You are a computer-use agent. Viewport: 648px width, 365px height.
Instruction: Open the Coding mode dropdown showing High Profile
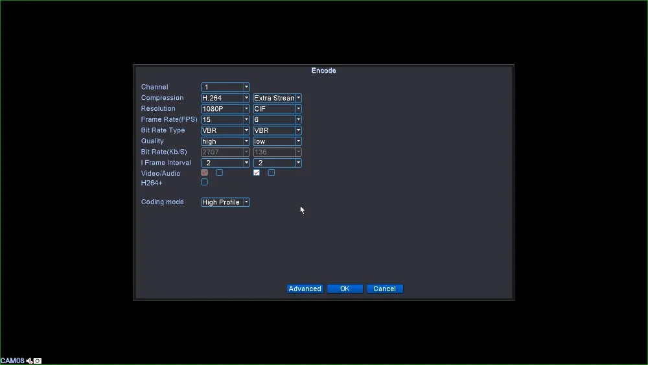click(x=226, y=202)
